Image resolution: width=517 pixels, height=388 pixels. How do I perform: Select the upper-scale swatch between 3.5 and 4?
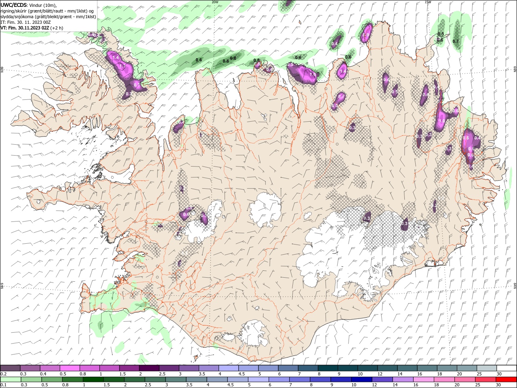point(209,368)
